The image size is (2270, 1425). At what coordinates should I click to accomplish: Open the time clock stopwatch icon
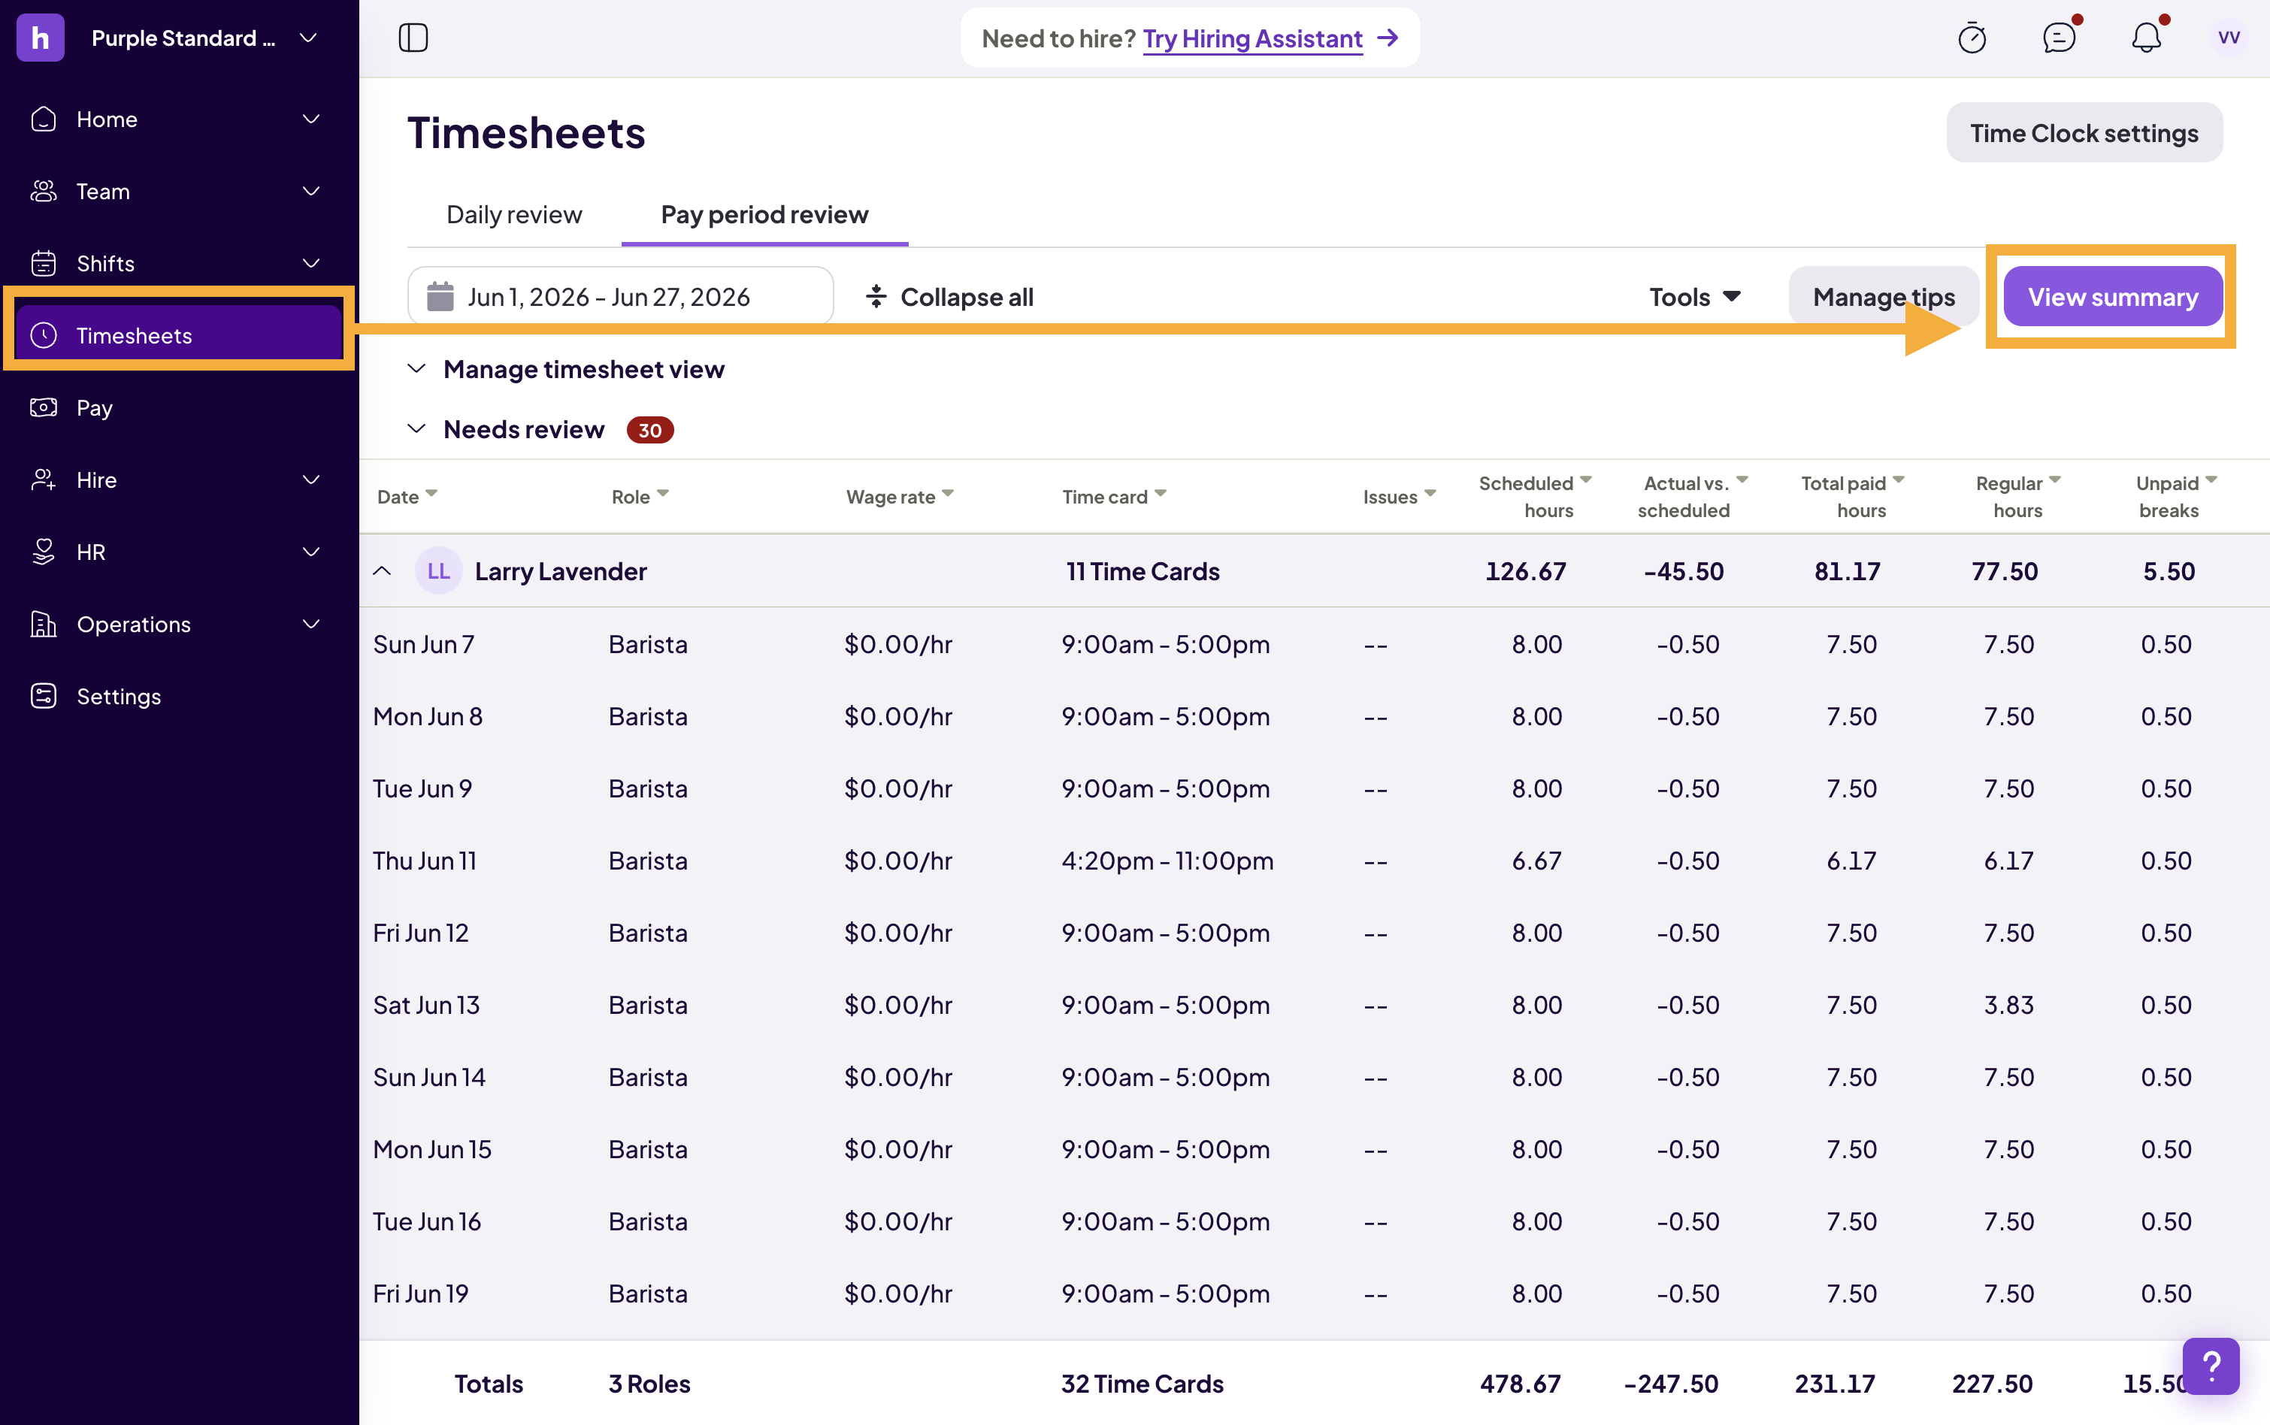1972,38
